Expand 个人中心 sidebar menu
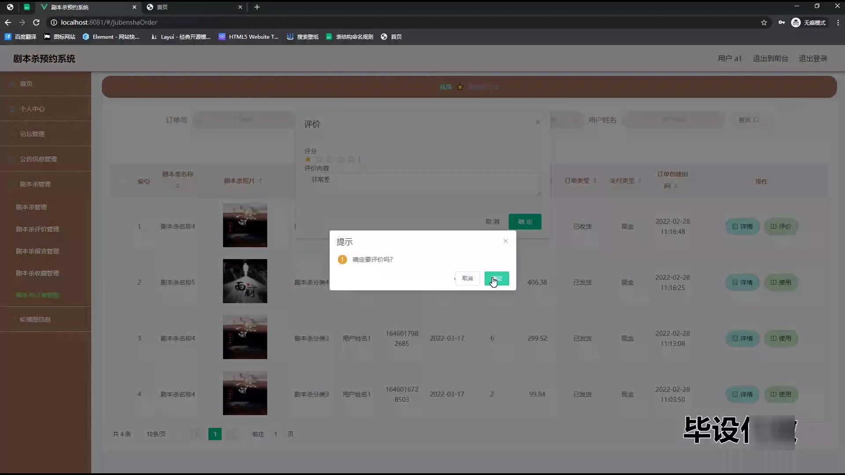This screenshot has height=475, width=845. pos(45,109)
